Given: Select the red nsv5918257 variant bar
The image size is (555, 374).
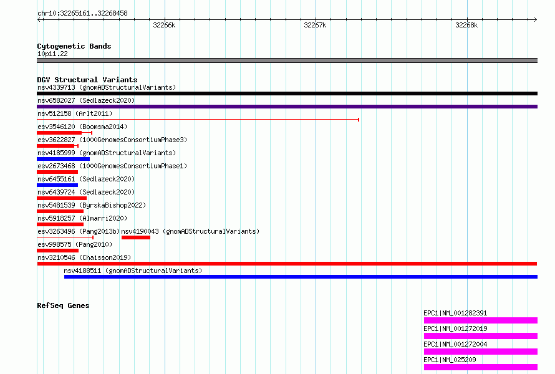Looking at the screenshot, I should coord(60,224).
